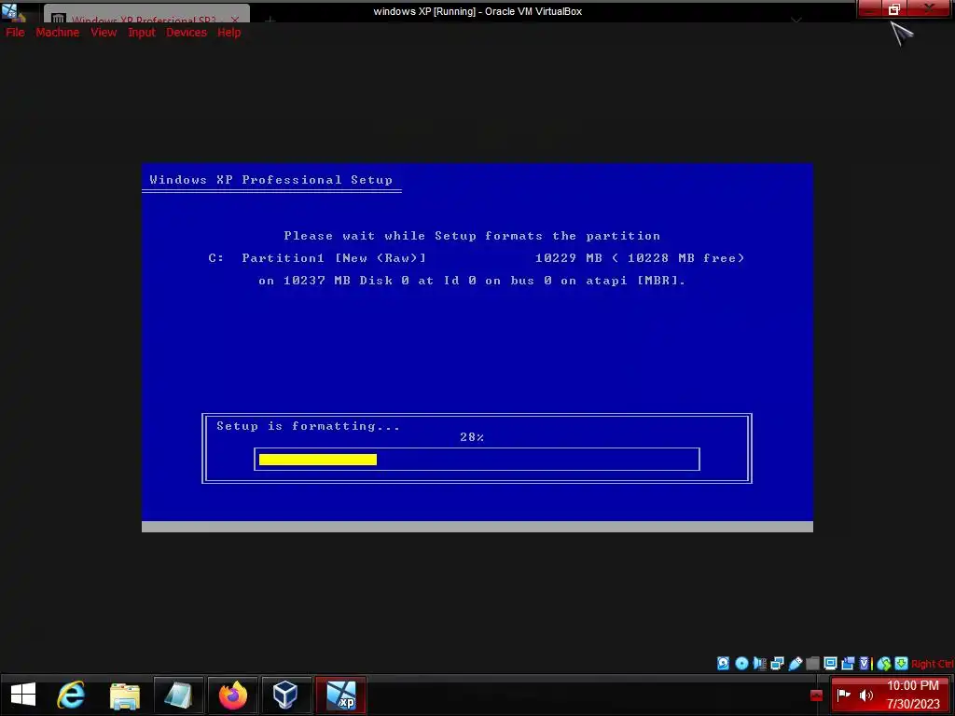Open the Help menu

[229, 33]
